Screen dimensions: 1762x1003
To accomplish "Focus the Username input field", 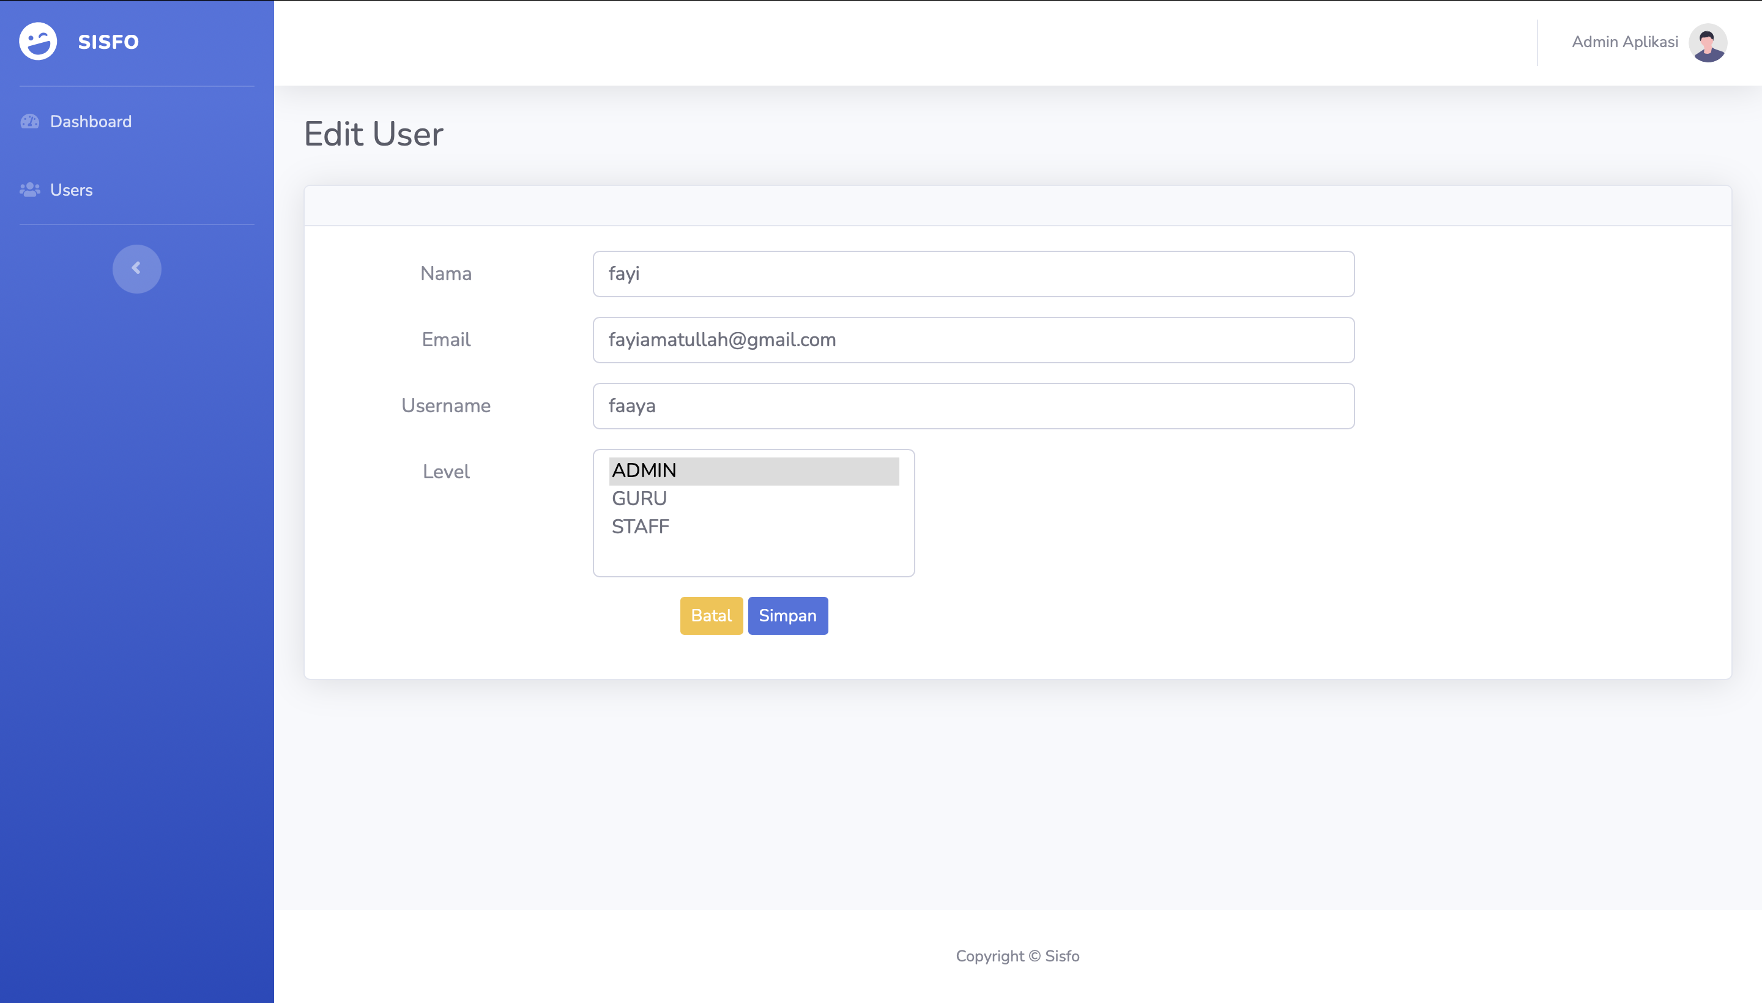I will click(973, 407).
